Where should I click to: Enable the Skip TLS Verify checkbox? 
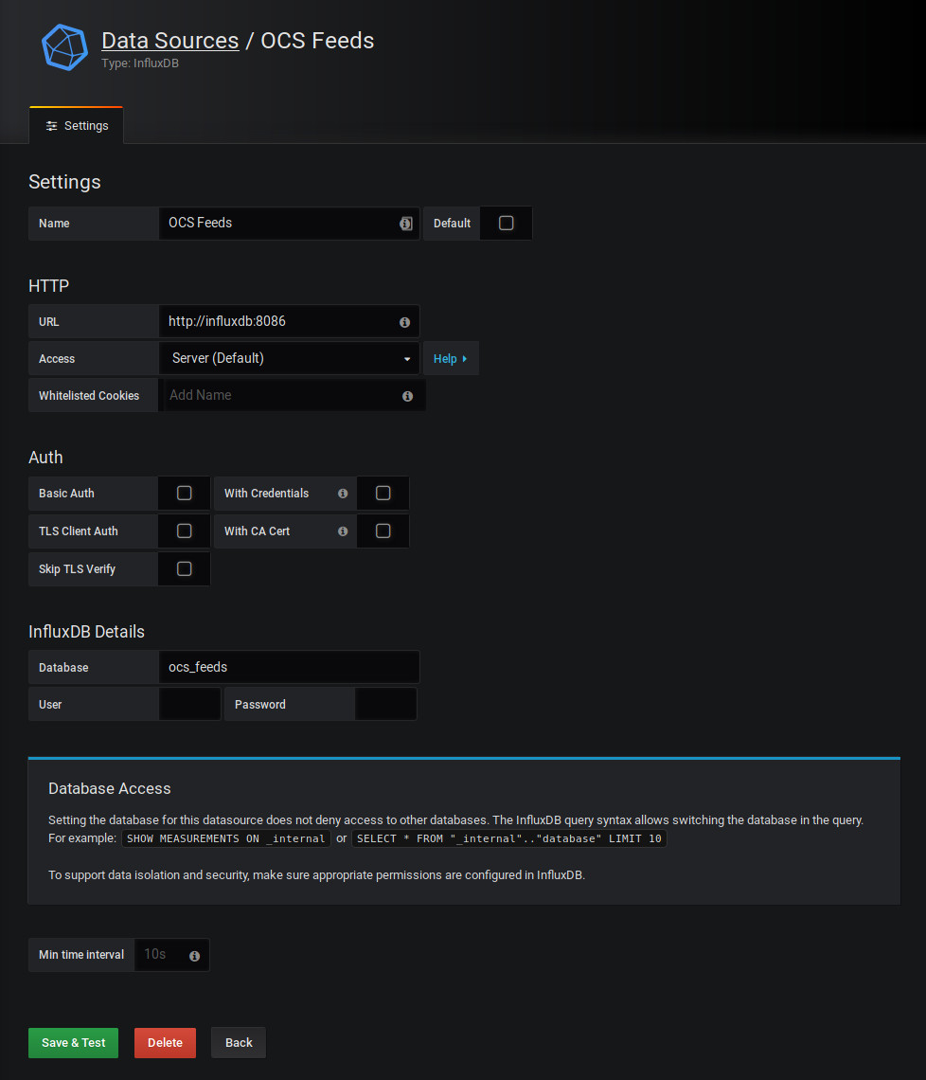(184, 569)
